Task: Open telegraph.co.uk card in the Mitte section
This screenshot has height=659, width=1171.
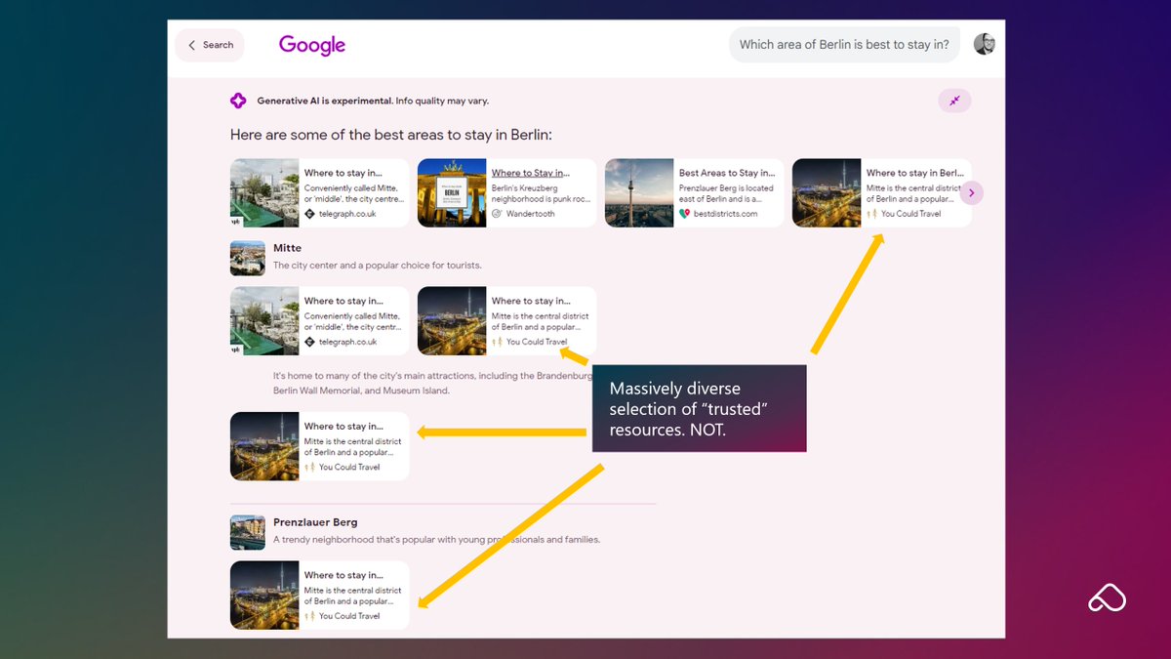Action: click(x=320, y=320)
